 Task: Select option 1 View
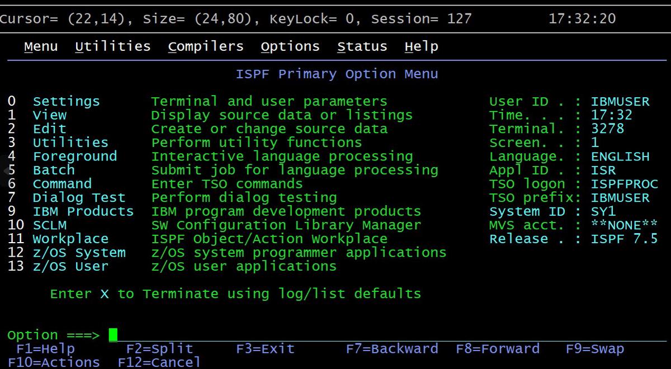click(x=49, y=115)
